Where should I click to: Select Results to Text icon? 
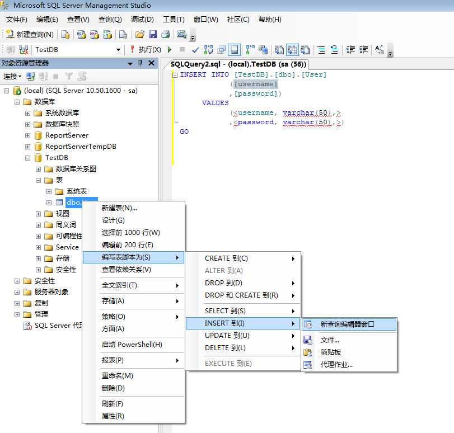click(279, 50)
